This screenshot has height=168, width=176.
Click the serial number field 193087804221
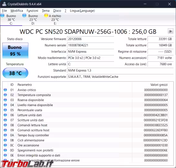(x=90, y=45)
